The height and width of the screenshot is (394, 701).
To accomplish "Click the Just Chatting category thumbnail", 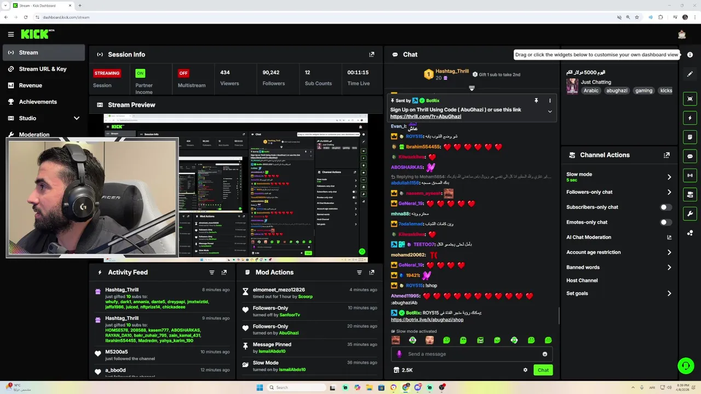I will pos(572,86).
